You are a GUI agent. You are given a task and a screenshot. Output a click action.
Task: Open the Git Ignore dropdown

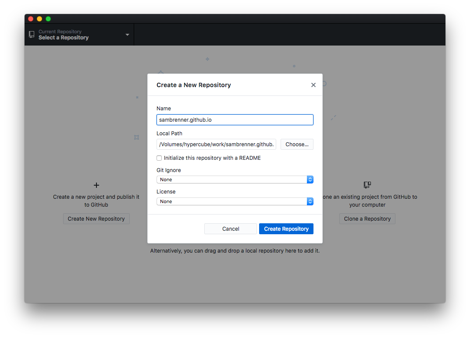point(235,180)
